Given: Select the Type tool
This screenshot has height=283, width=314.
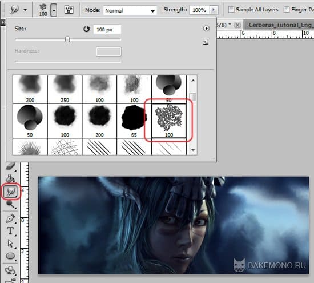Looking at the screenshot, I should pos(10,231).
